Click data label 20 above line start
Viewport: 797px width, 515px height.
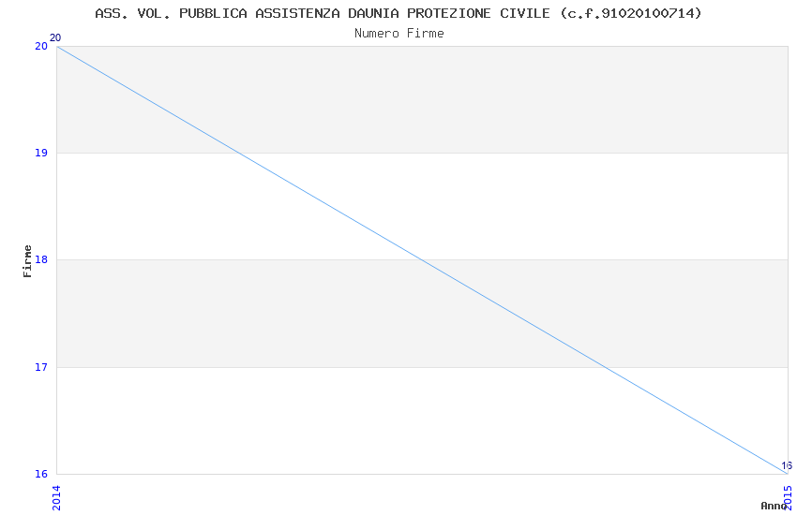(55, 37)
